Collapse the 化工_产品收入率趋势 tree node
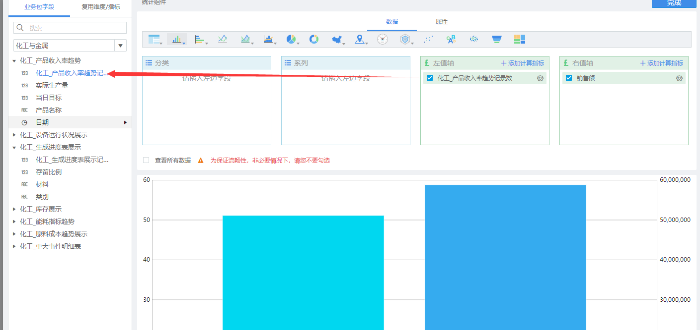This screenshot has width=700, height=330. (14, 60)
